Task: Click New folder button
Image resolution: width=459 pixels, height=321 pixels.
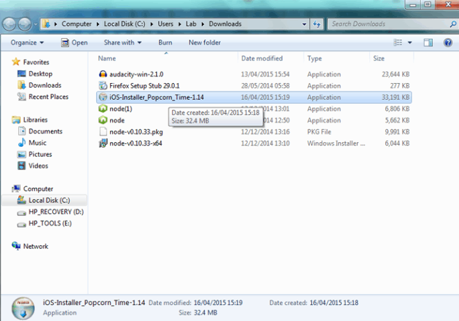Action: click(x=205, y=43)
